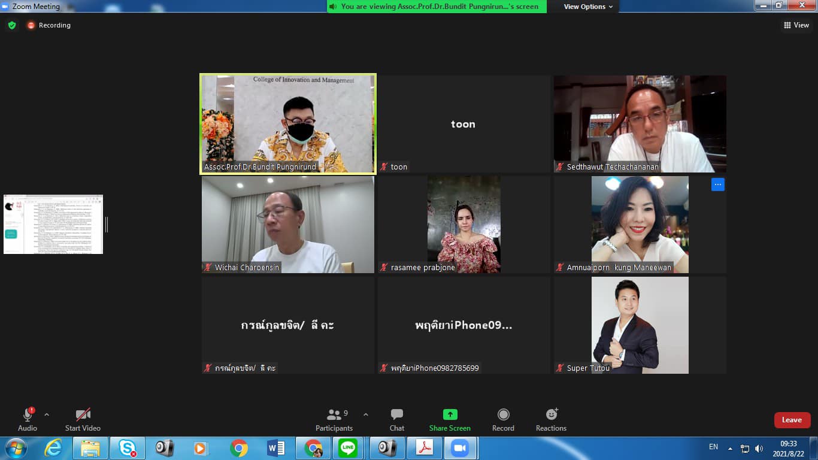Unmute the microphone Audio button
Viewport: 818px width, 460px height.
tap(28, 420)
